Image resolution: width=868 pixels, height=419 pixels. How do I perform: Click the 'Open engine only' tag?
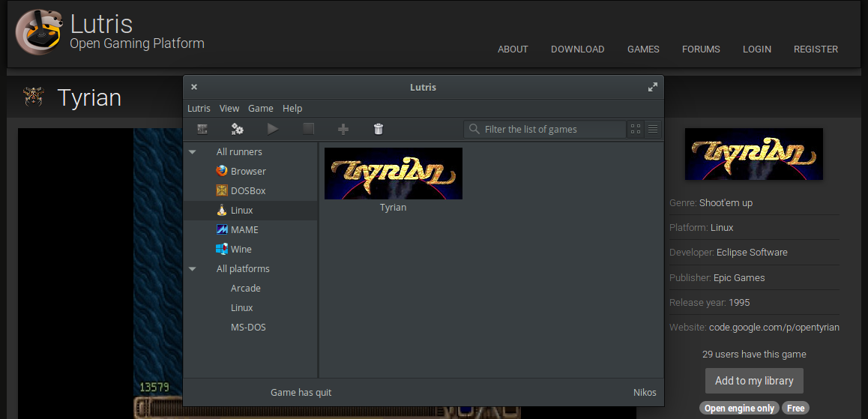739,409
